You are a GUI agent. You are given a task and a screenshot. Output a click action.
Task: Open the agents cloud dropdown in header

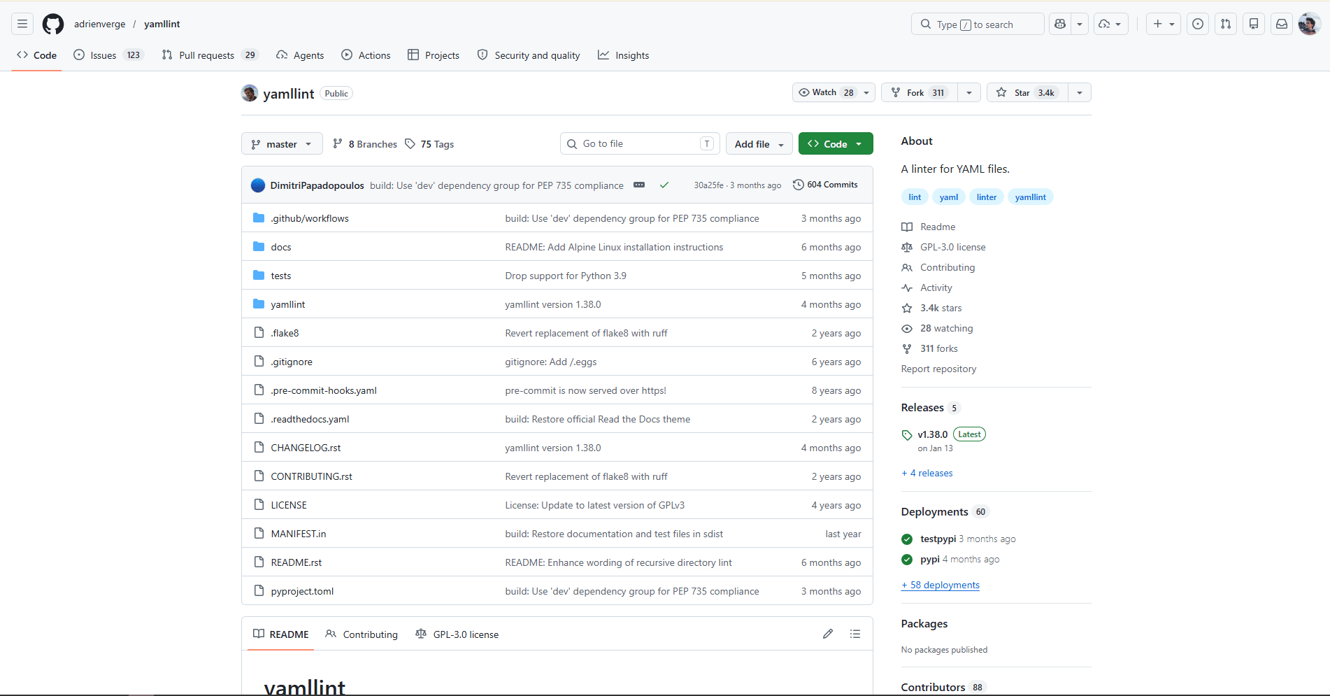(1110, 24)
